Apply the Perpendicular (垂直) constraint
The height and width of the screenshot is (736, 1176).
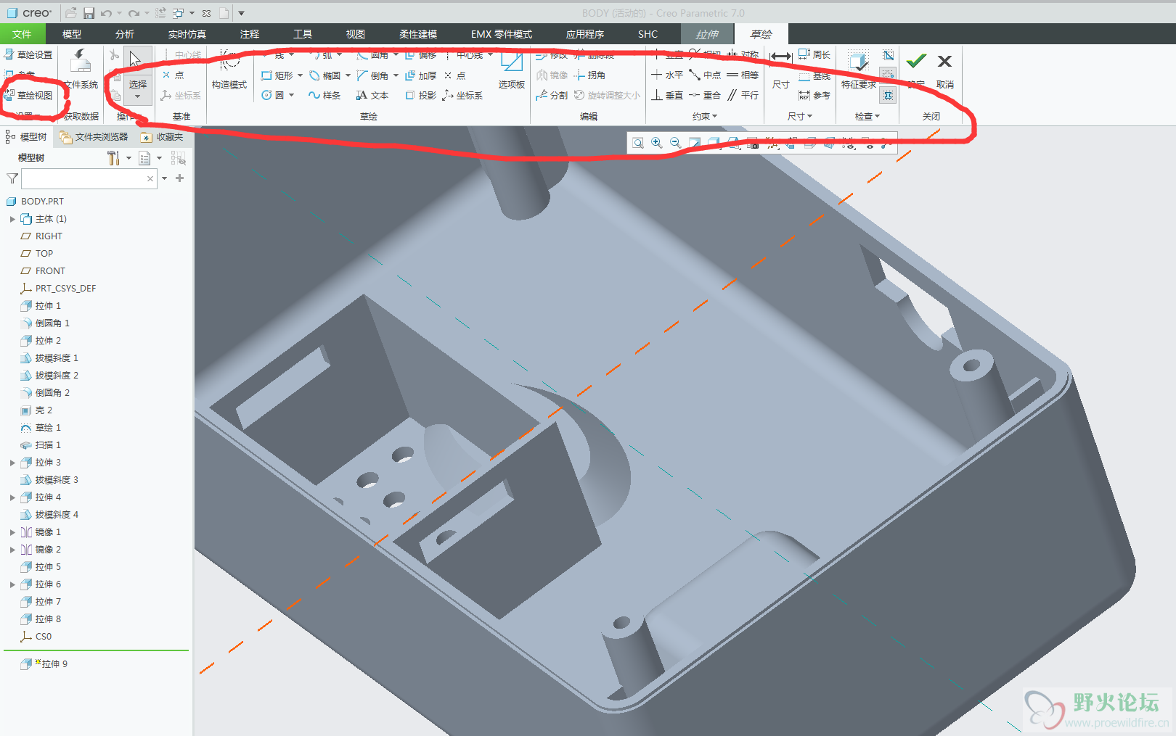667,95
